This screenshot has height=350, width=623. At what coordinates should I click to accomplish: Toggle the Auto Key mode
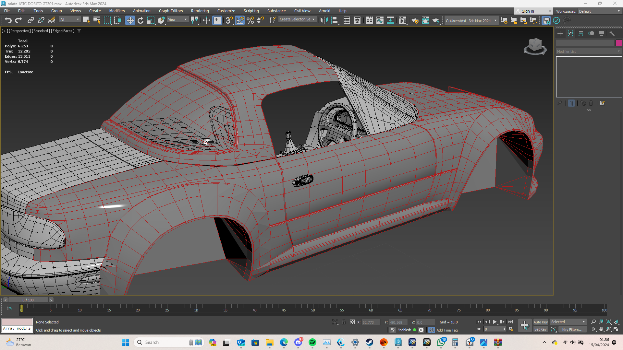point(541,322)
